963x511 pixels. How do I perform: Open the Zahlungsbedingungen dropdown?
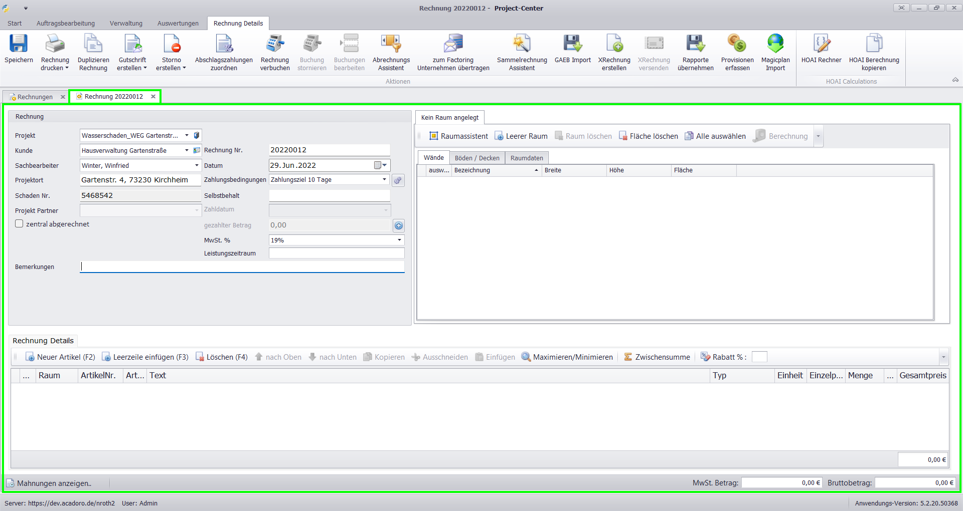384,180
